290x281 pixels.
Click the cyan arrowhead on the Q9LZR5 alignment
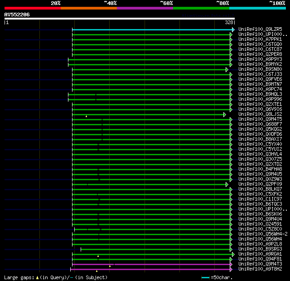(233, 30)
